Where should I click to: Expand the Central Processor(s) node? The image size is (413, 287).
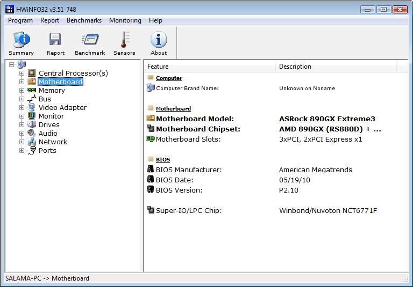[x=22, y=73]
